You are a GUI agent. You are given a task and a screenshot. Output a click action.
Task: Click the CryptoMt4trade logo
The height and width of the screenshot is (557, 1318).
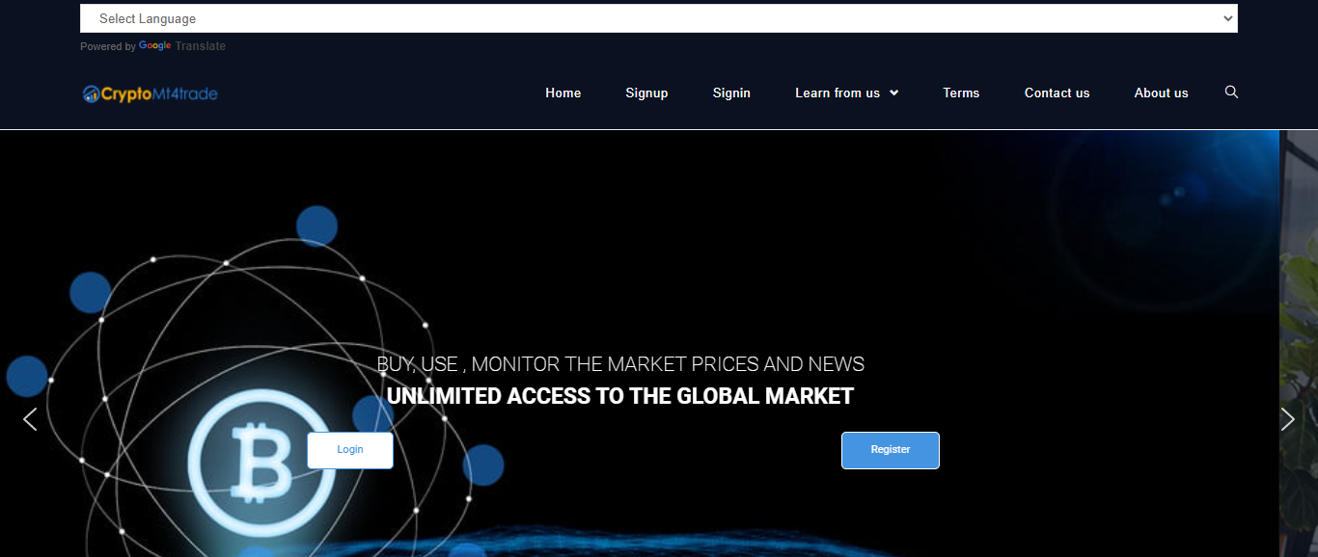(x=150, y=93)
